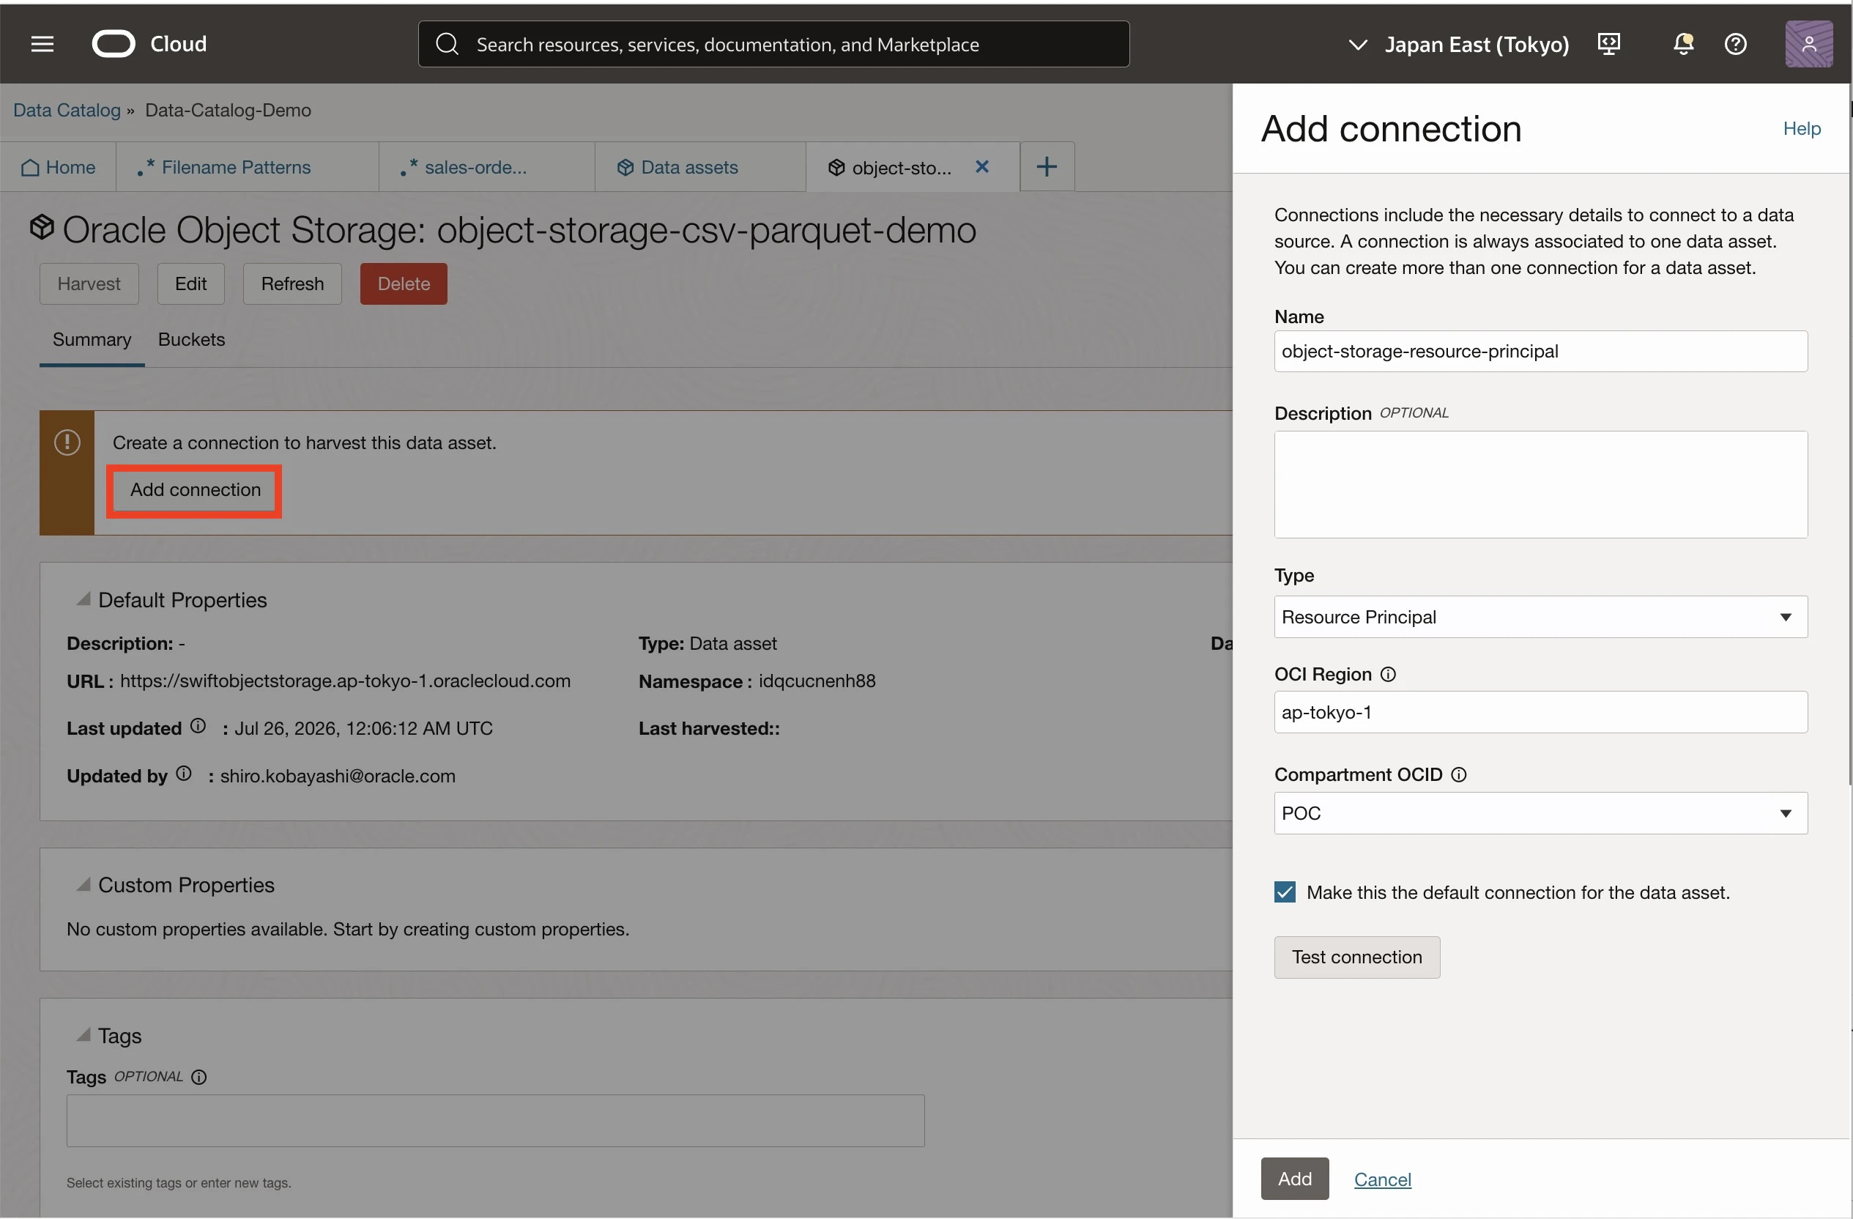Click the red Delete button
1853x1219 pixels.
[x=404, y=284]
